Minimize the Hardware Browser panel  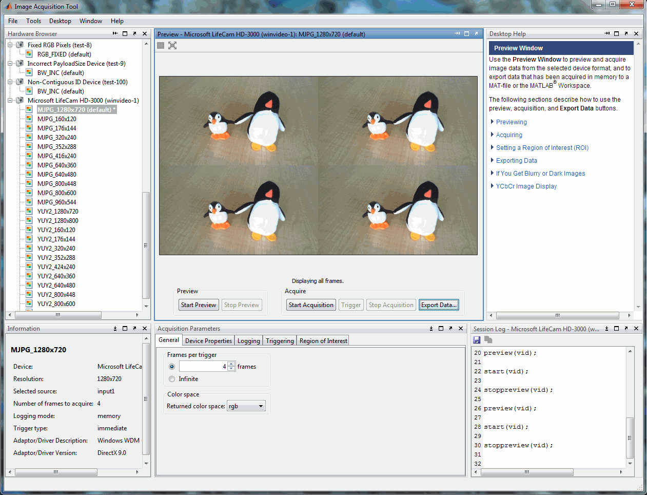click(x=115, y=33)
